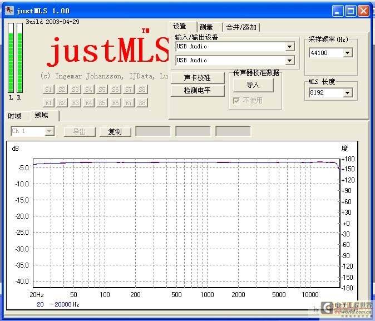Toggle the 不使用 checkbox
Viewport: 375px width, 321px height.
(x=236, y=101)
